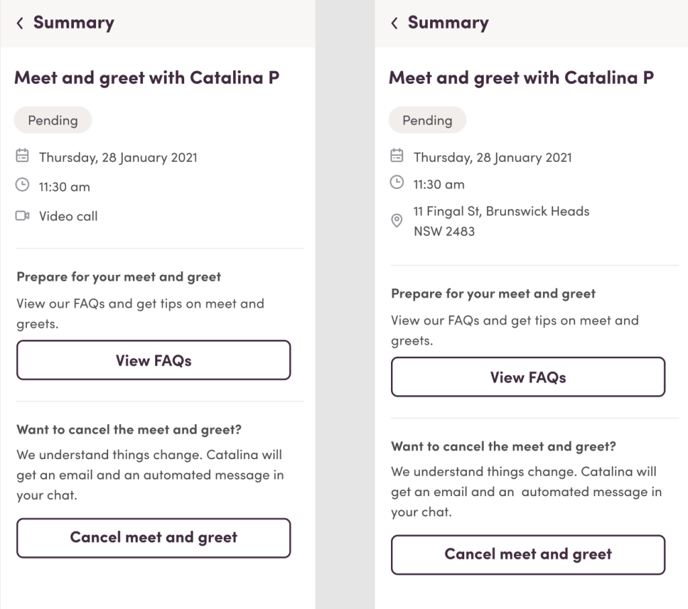This screenshot has height=609, width=688.
Task: Click the Video call label
Action: (x=68, y=216)
